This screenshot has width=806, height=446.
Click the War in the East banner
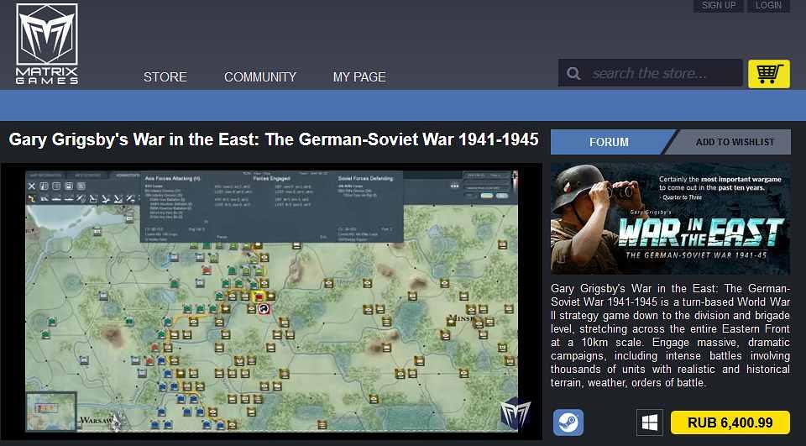670,218
